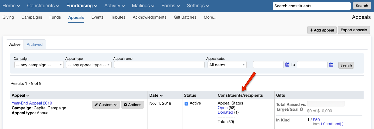Expand the Constituents menu

click(43, 6)
